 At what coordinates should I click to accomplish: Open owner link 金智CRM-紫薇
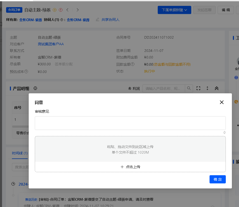point(30,20)
